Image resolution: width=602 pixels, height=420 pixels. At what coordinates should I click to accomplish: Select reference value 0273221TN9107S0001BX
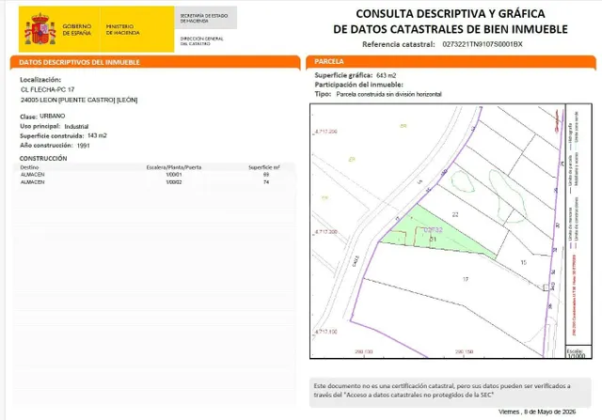point(483,44)
